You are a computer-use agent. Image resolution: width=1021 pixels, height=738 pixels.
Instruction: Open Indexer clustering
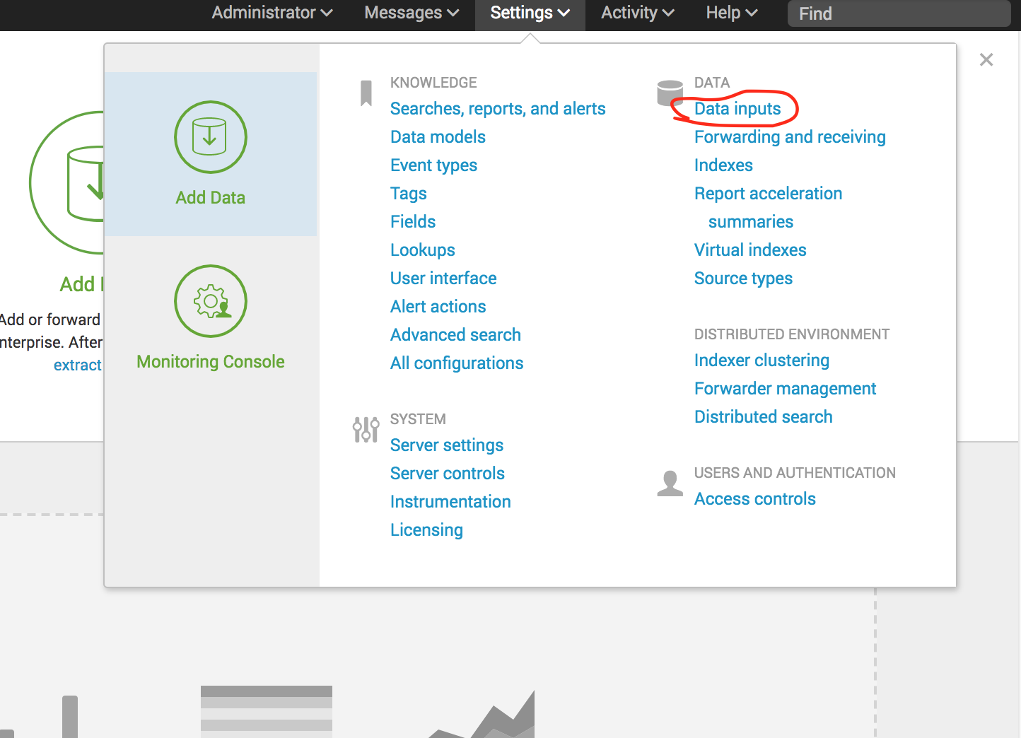[762, 361]
